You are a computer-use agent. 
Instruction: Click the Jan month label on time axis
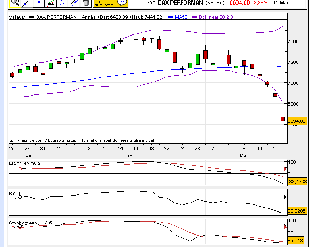point(30,155)
